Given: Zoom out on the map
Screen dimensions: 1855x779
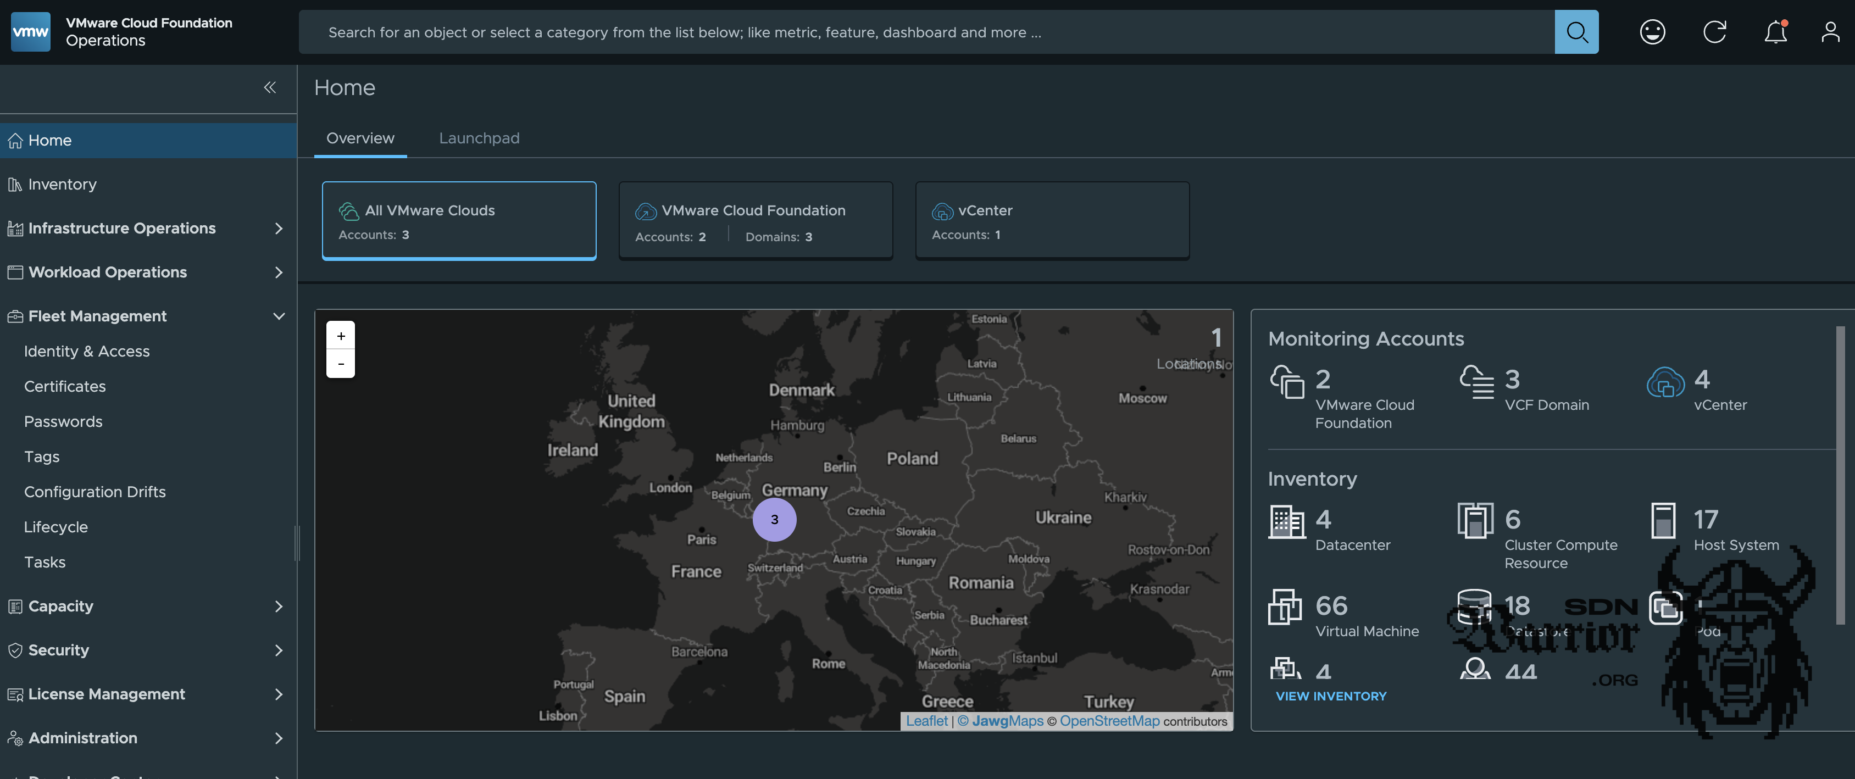Looking at the screenshot, I should click(x=341, y=364).
